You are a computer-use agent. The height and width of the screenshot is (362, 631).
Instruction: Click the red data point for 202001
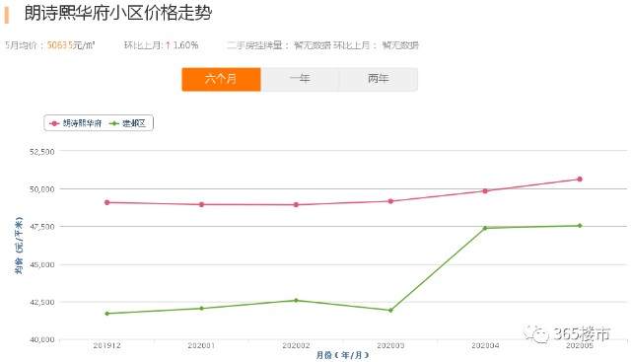coord(201,204)
